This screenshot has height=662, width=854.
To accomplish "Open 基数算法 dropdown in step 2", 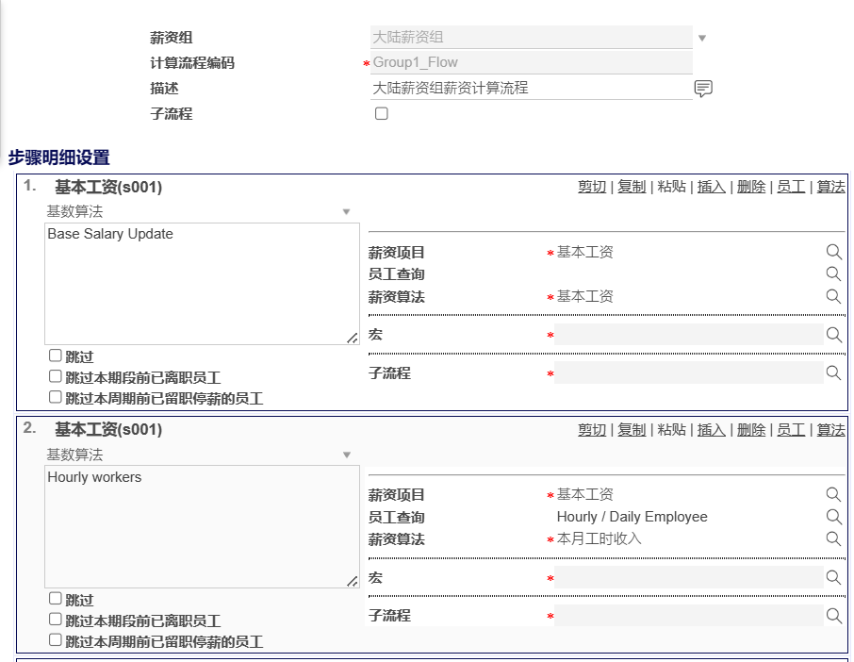I will pos(346,455).
